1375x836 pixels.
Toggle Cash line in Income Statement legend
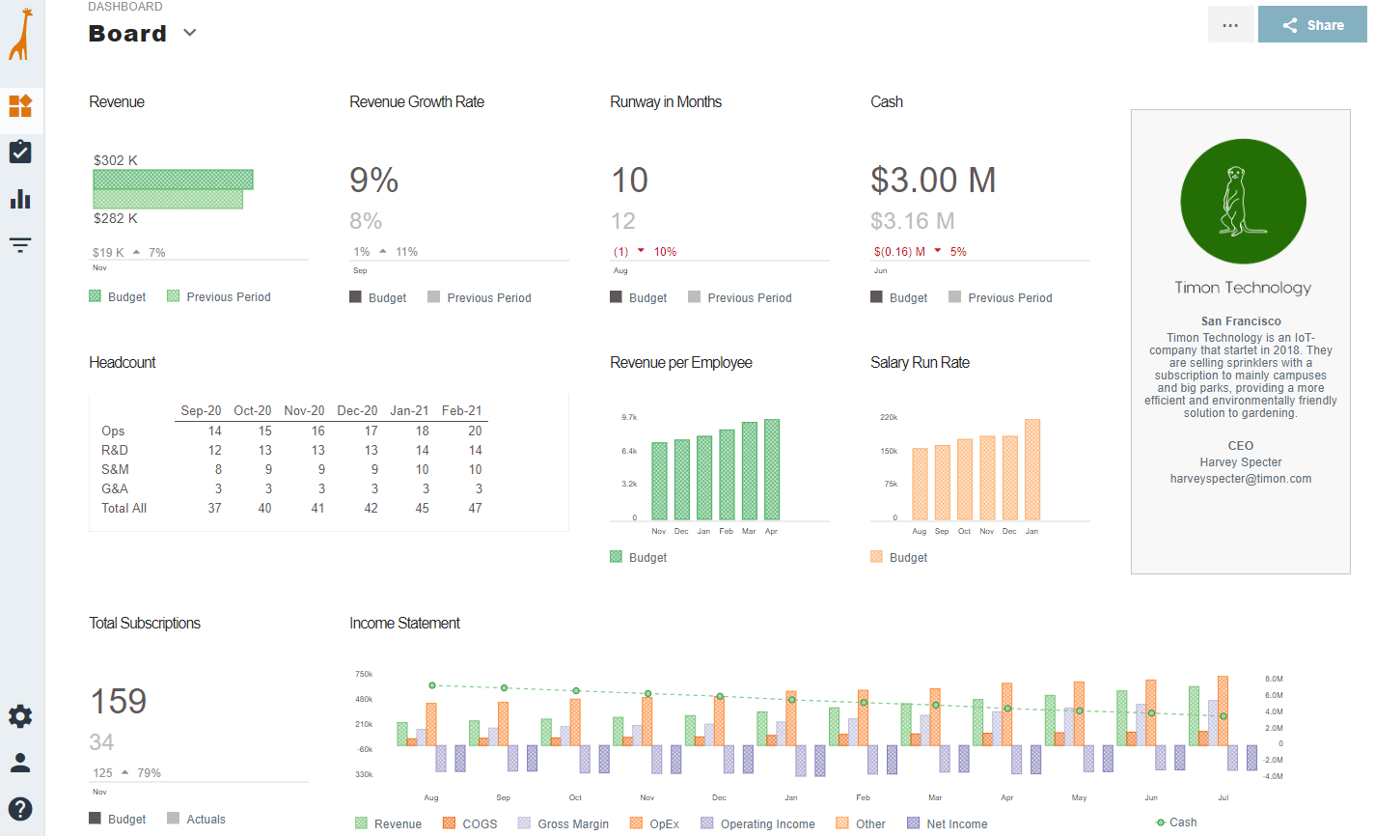coord(1175,822)
